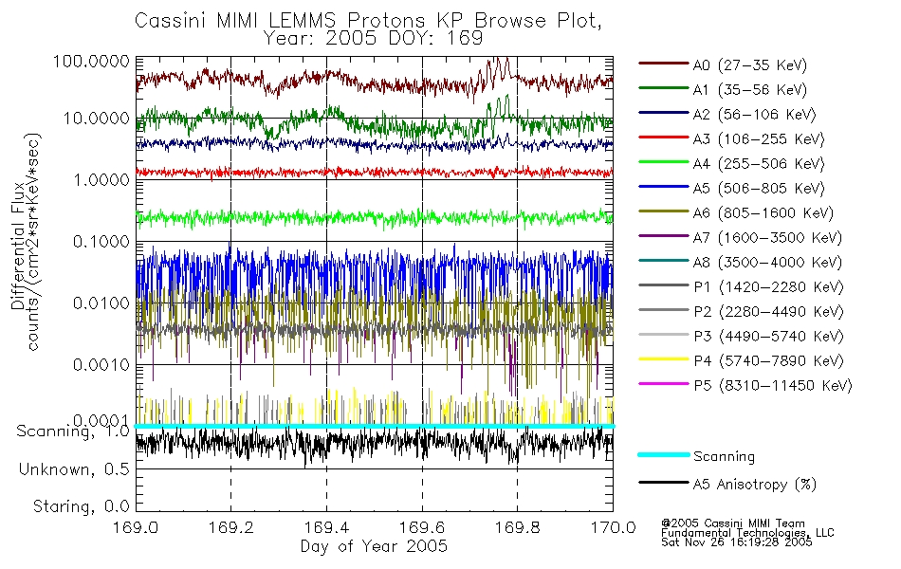
Task: Select the P3 (4490-5740 KeV) legend label
Action: (768, 337)
